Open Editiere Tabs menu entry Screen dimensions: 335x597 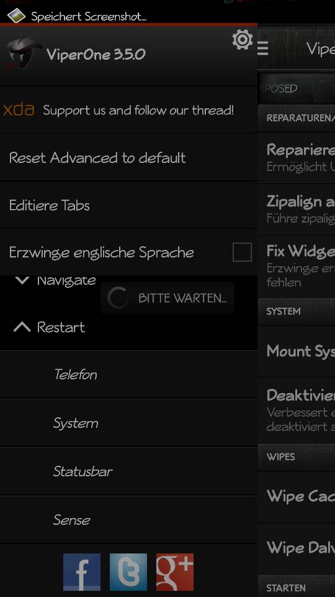[128, 205]
